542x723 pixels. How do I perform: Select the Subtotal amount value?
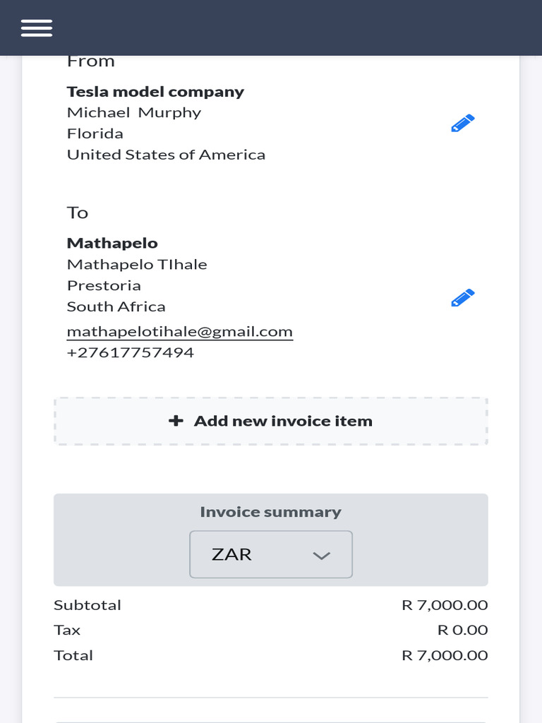[x=445, y=605]
